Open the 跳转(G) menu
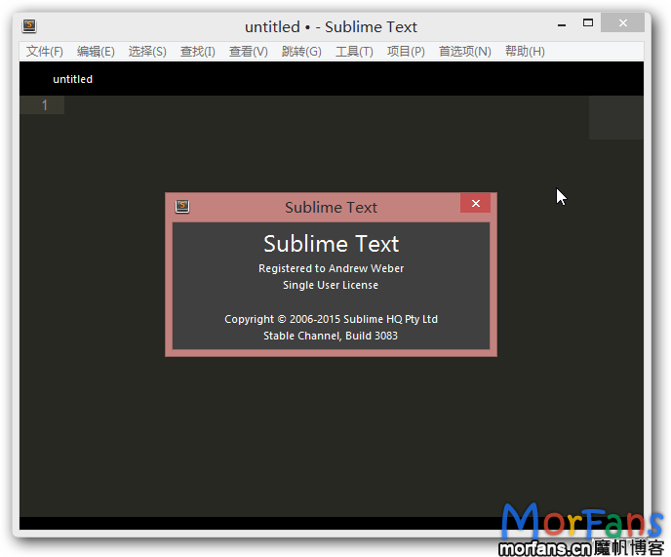Viewport: 671px width, 557px height. [301, 52]
